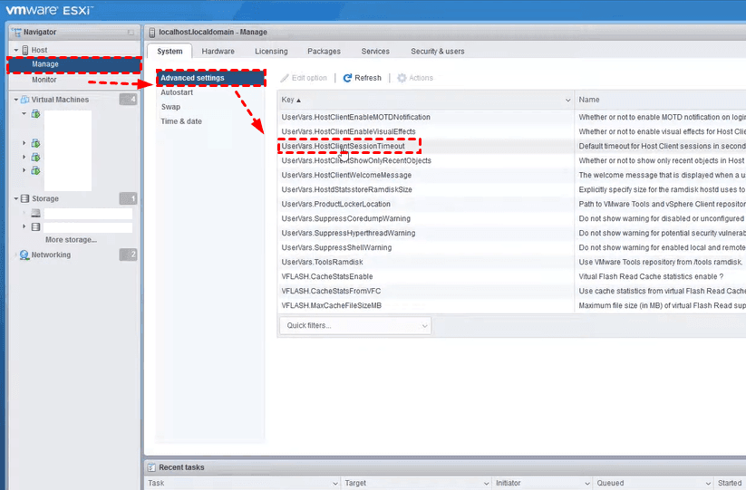This screenshot has height=490, width=746.
Task: Open the Key column dropdown menu
Action: pos(567,100)
